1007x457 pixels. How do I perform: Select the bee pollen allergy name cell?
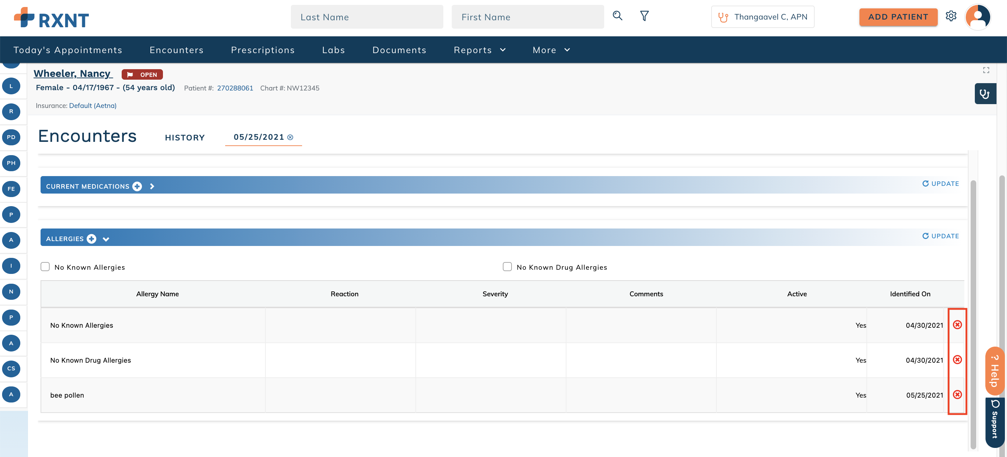pyautogui.click(x=153, y=395)
